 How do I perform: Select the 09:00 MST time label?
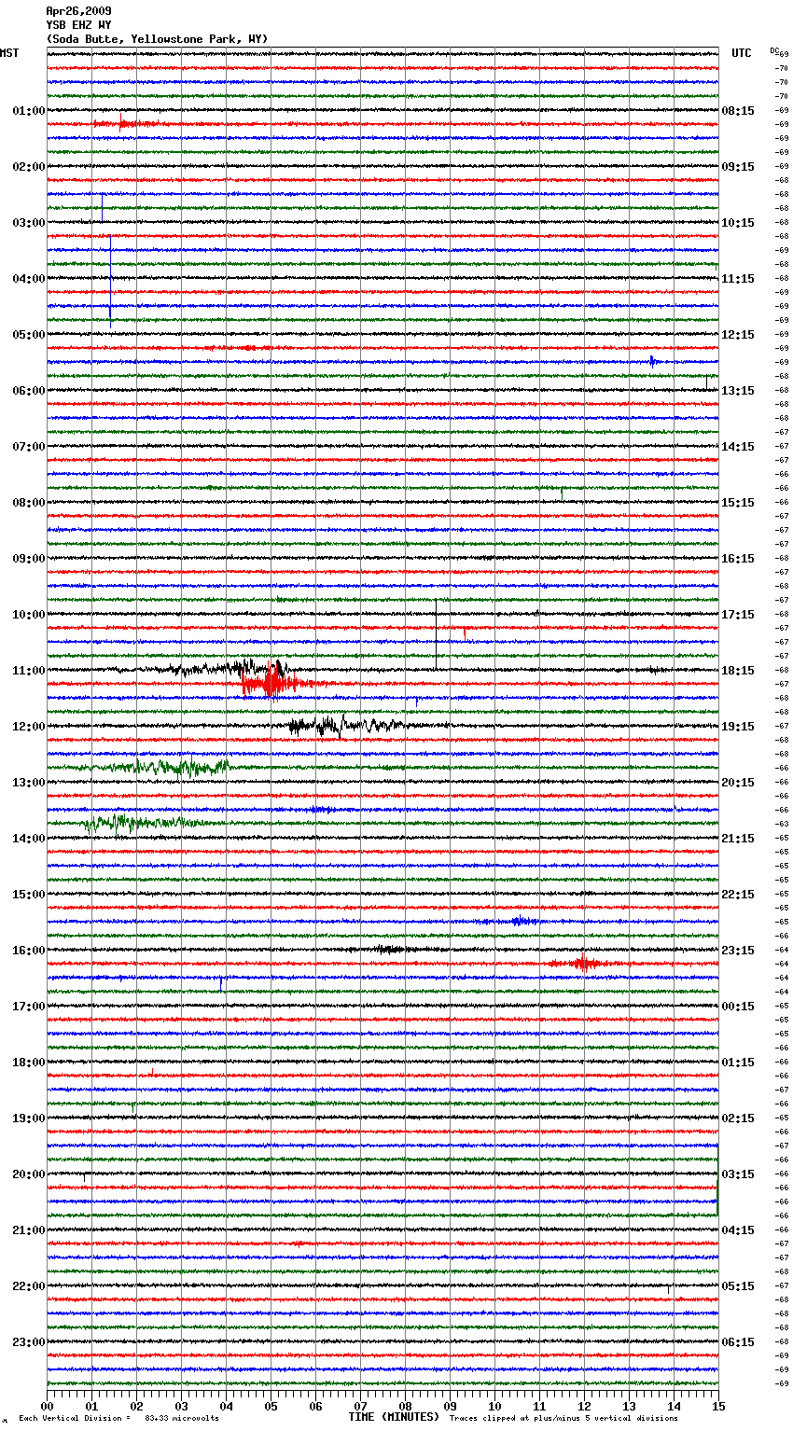click(29, 559)
